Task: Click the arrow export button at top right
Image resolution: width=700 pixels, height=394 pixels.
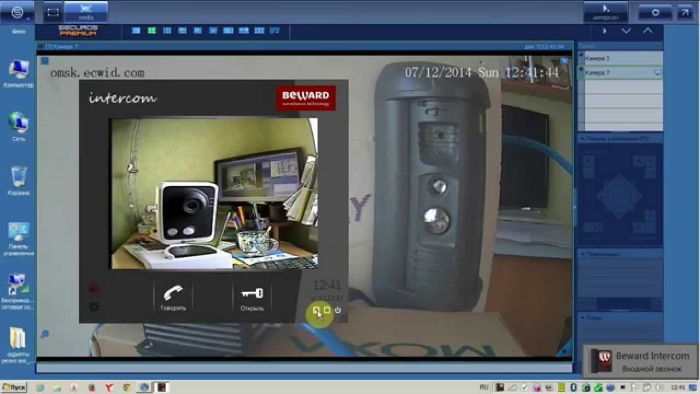Action: tap(685, 12)
